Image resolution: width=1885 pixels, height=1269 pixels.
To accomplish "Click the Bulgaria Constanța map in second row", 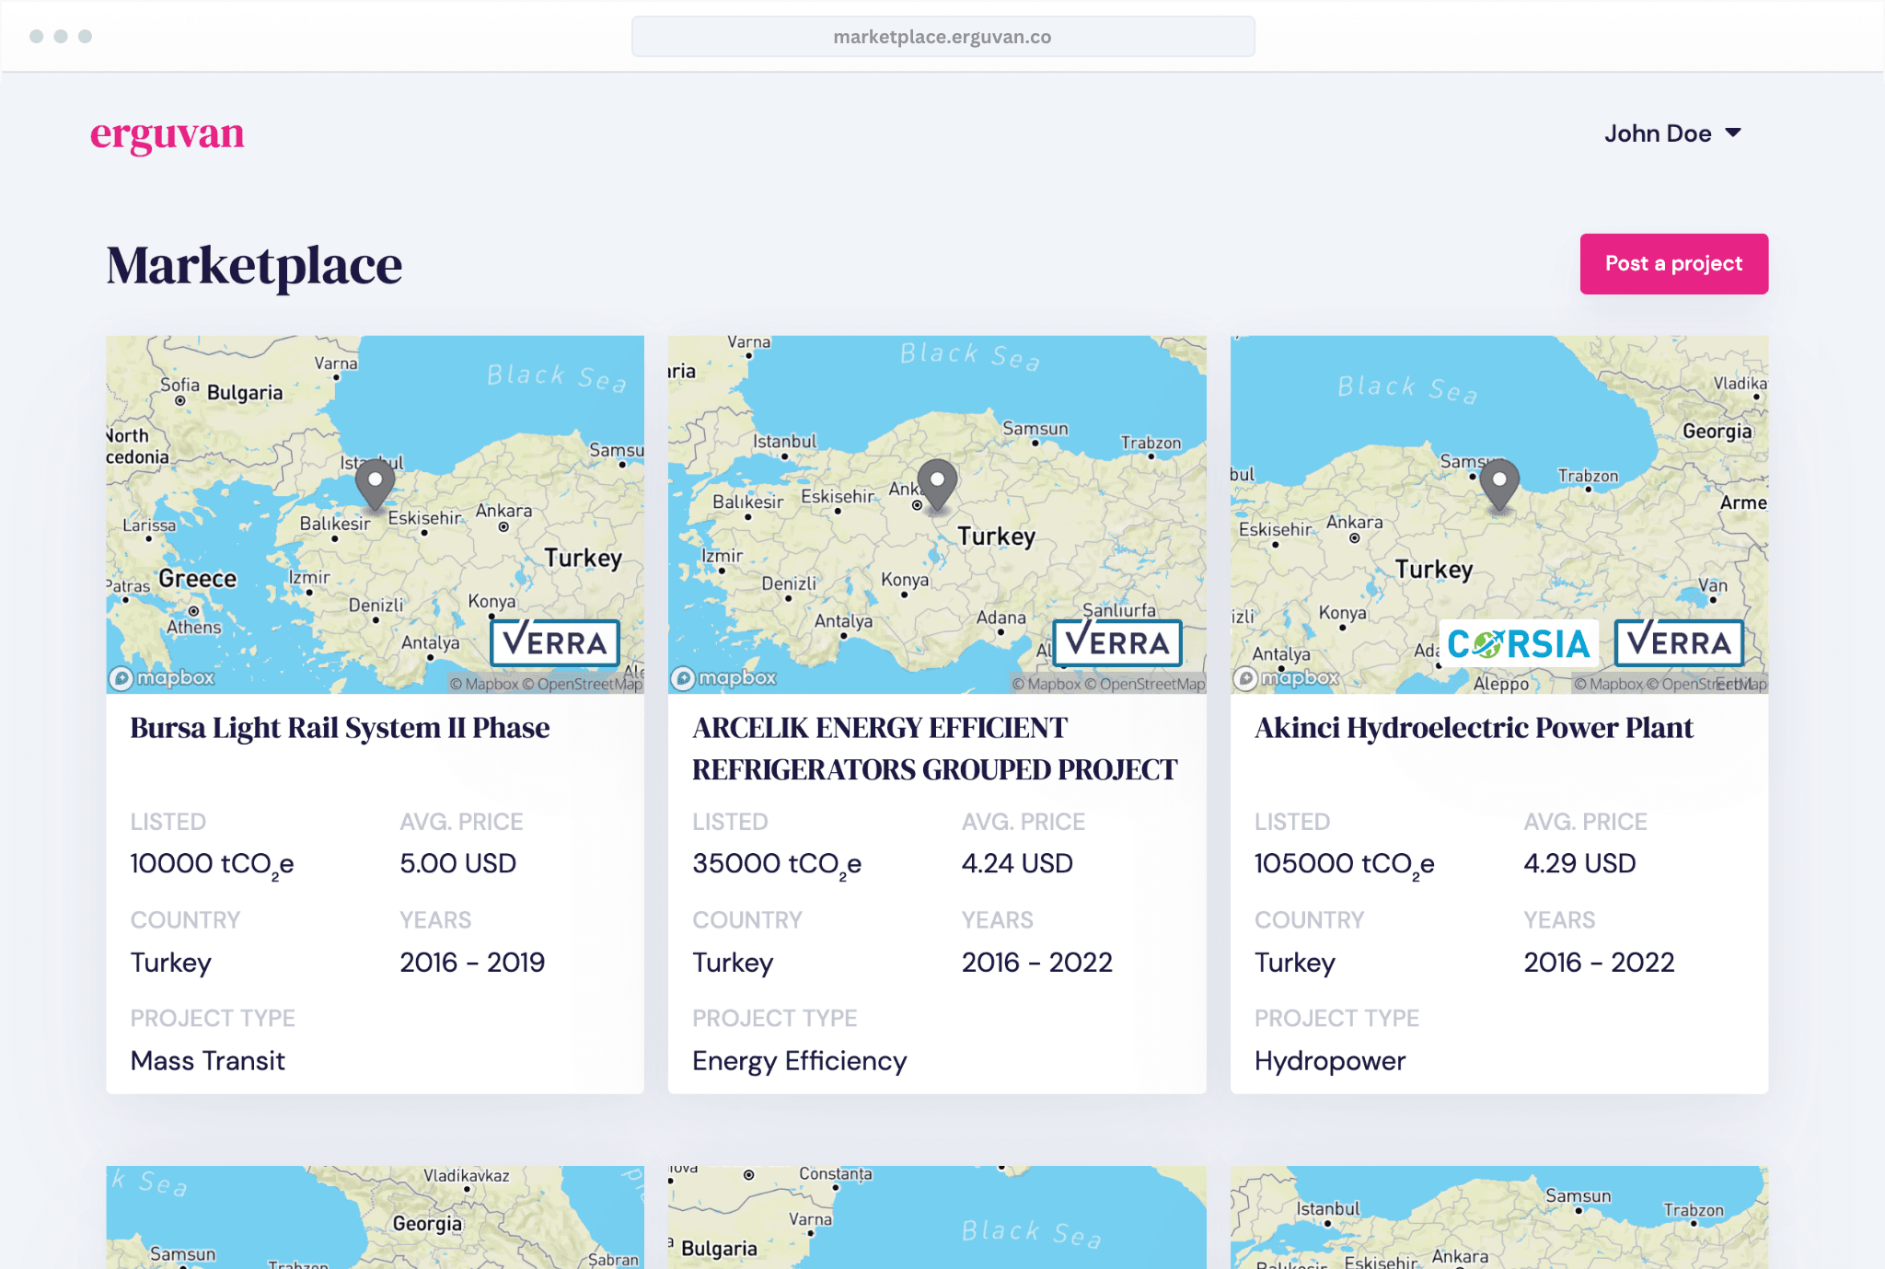I will [x=937, y=1217].
